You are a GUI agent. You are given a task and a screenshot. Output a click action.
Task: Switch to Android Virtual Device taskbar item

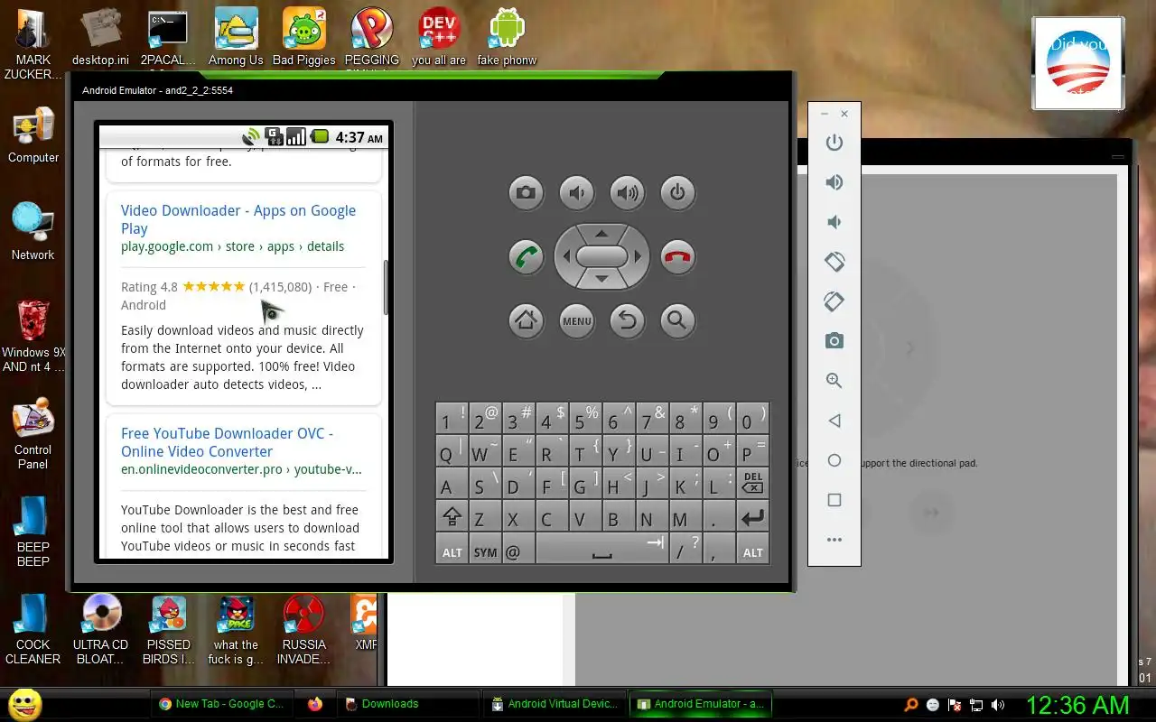click(555, 704)
